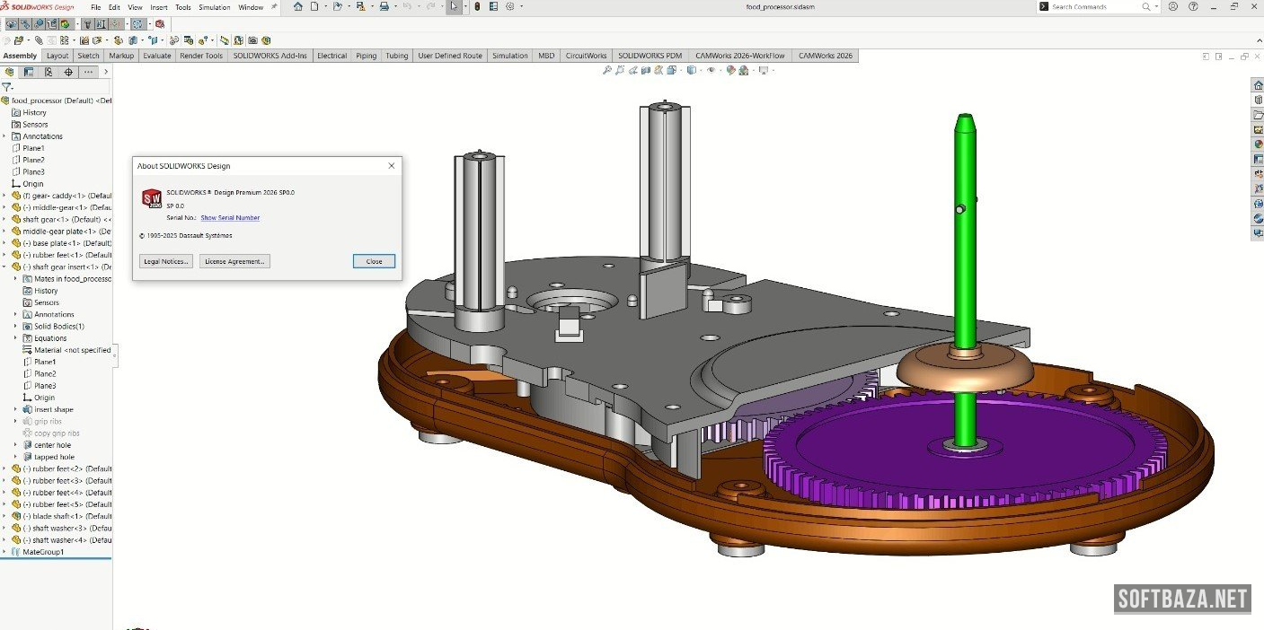
Task: Open the Appearances task pane icon
Action: 1258,144
